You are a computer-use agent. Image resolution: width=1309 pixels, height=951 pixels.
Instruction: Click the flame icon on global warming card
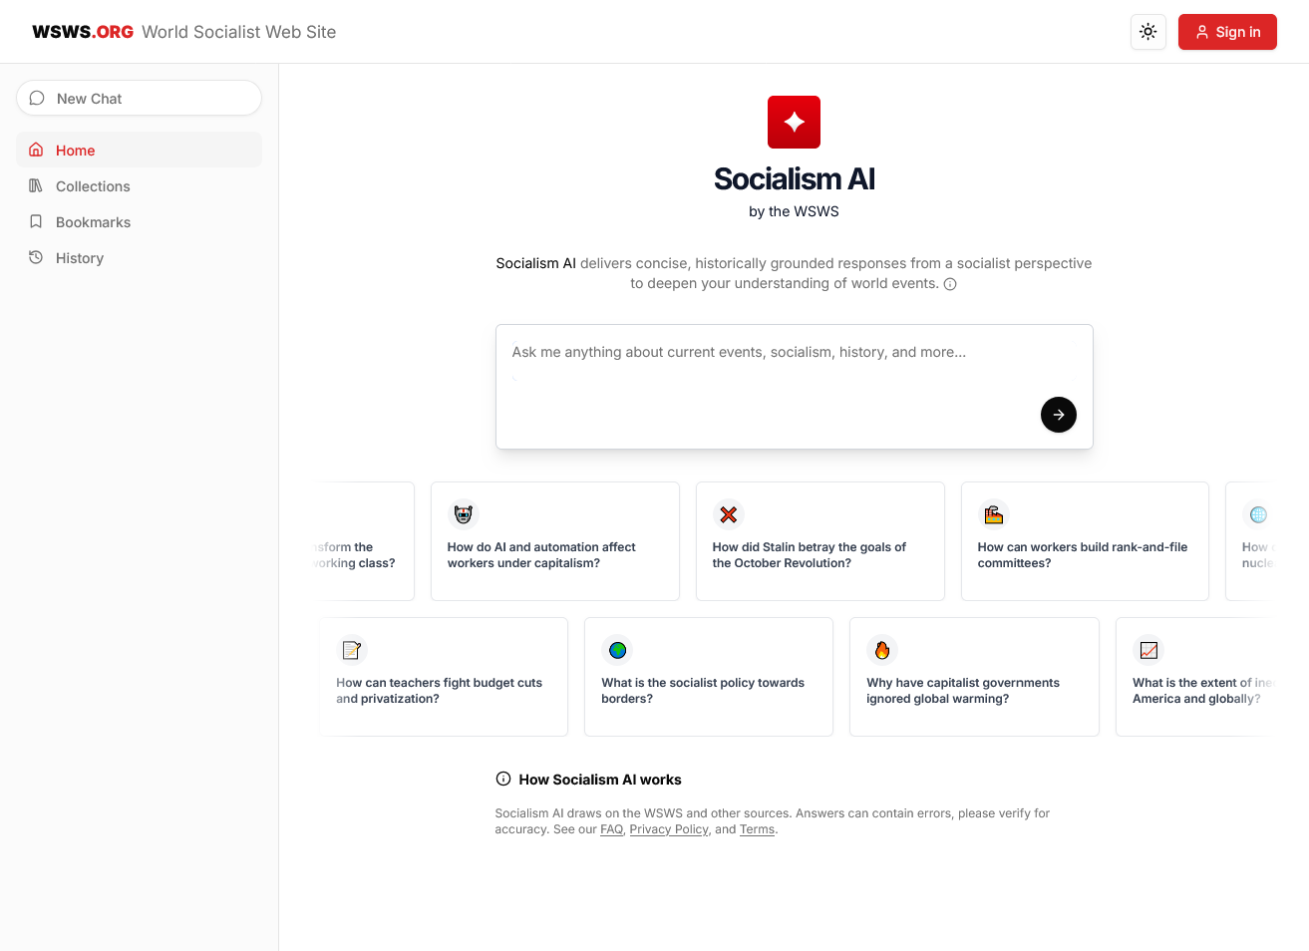(x=882, y=650)
